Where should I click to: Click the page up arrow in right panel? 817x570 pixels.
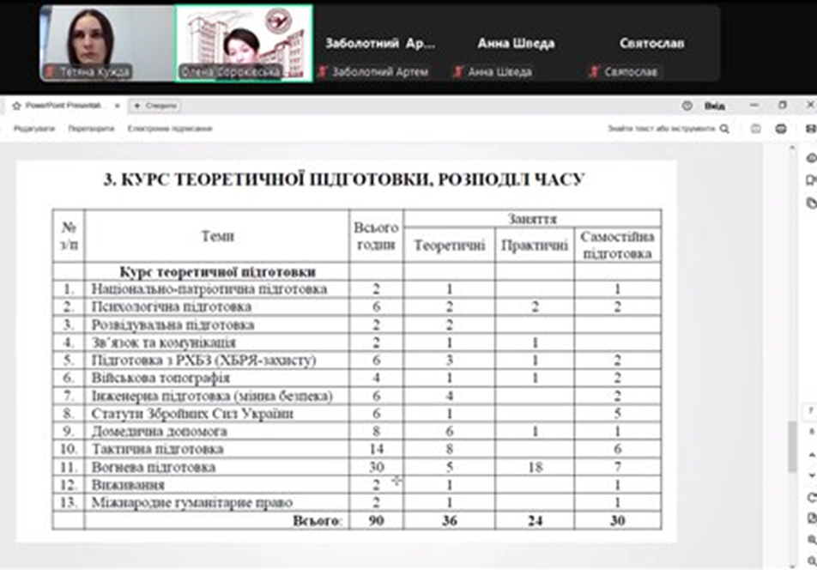(x=811, y=455)
